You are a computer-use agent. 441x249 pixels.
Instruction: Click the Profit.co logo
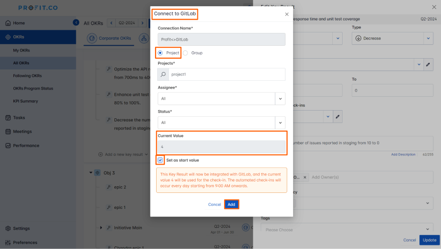(38, 8)
